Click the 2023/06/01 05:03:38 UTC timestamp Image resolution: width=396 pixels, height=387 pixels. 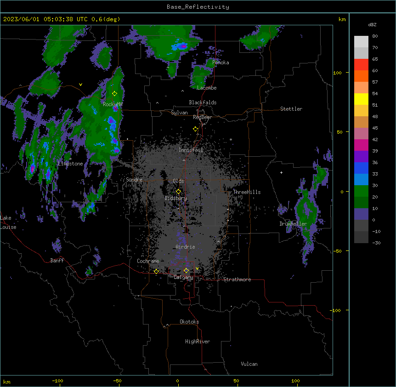coord(46,19)
